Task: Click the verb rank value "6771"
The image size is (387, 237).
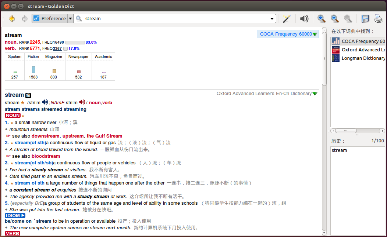Action: [x=35, y=48]
